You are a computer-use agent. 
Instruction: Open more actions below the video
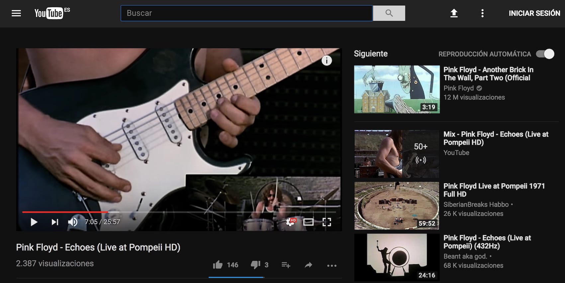[332, 265]
